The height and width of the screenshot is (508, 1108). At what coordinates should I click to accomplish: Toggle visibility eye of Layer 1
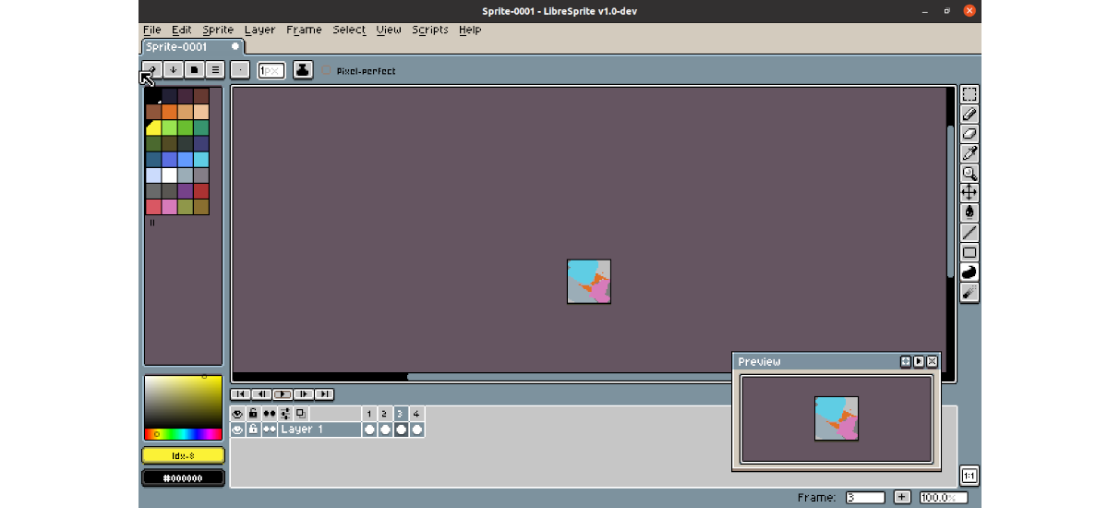pos(237,429)
